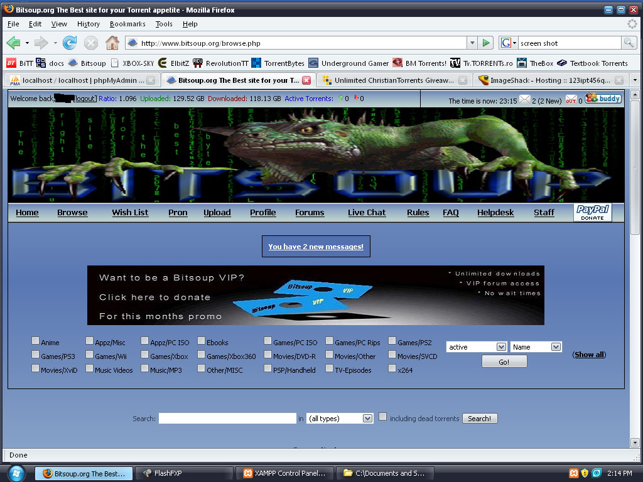Open the Forward button history arrow
This screenshot has width=643, height=482.
pyautogui.click(x=55, y=43)
